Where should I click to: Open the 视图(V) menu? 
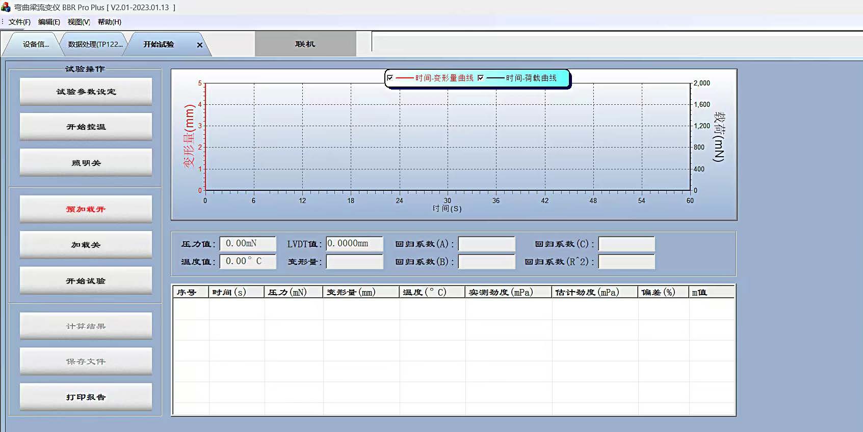coord(79,22)
